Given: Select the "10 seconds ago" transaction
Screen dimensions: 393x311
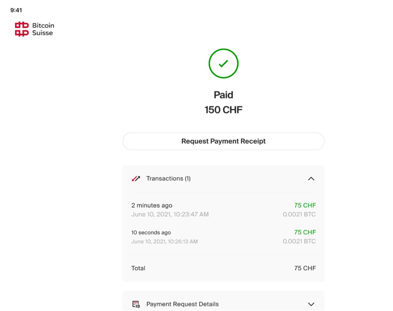Looking at the screenshot, I should [151, 233].
